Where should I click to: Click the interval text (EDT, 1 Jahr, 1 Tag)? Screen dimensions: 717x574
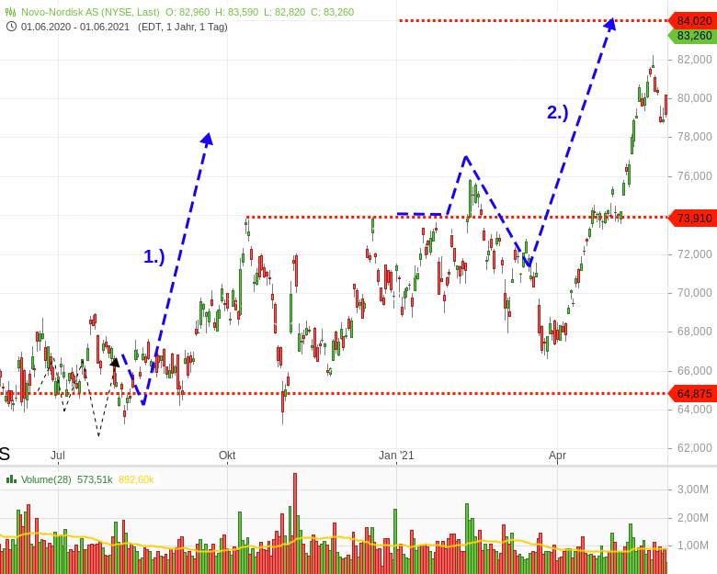[x=182, y=27]
